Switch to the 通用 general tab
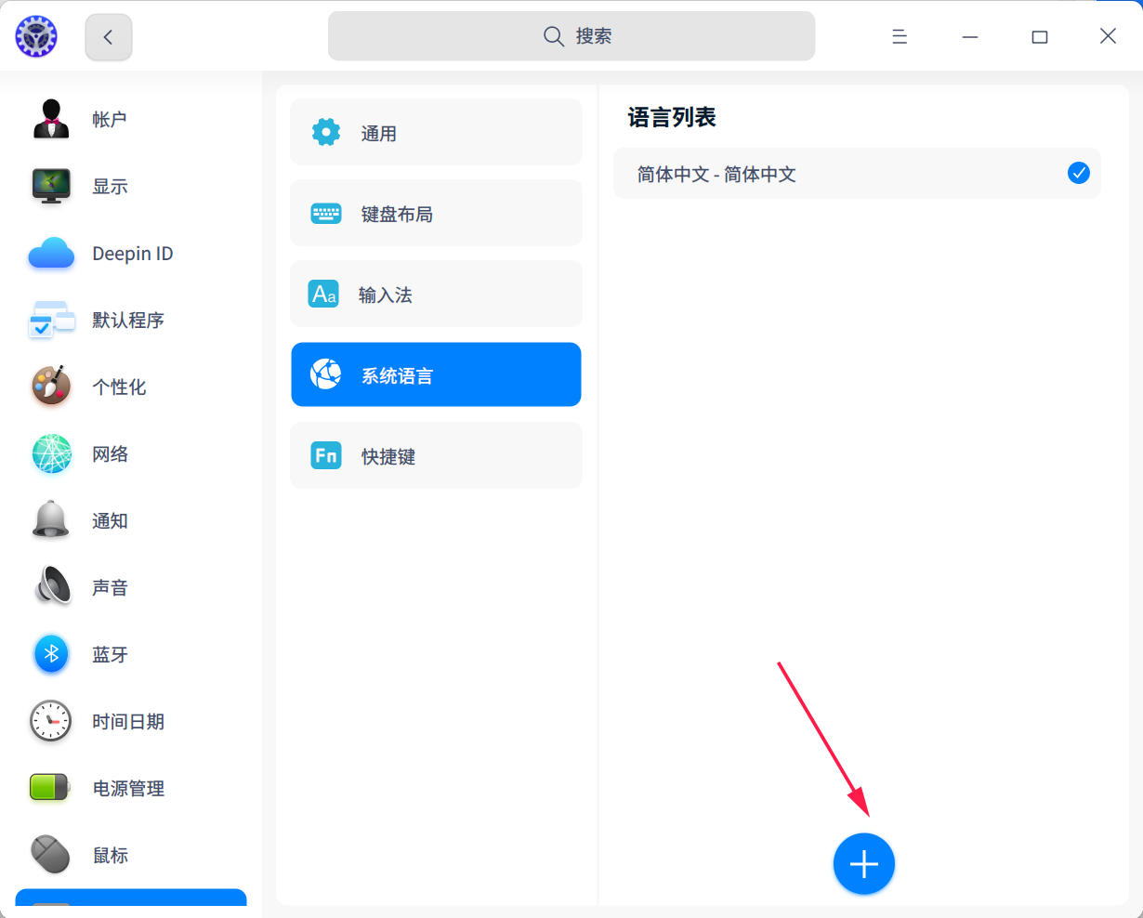 click(x=436, y=133)
